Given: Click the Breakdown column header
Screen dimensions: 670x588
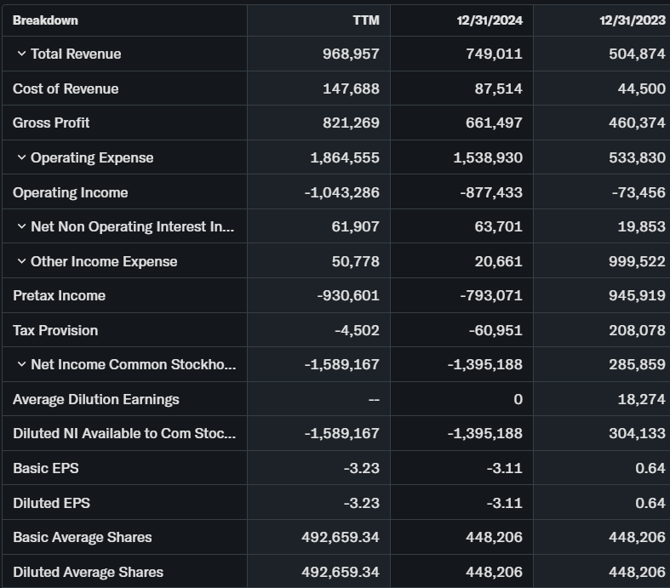Looking at the screenshot, I should [x=45, y=20].
